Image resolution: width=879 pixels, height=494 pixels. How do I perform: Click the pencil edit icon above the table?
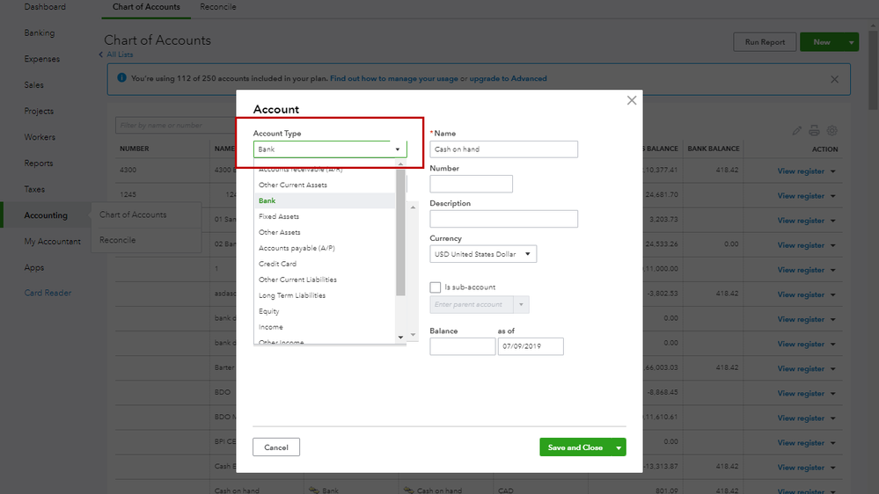point(797,130)
